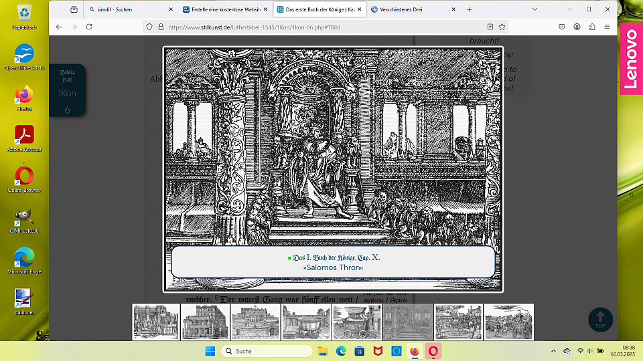The image size is (643, 361).
Task: Open Firefox desktop shortcut
Action: [x=24, y=98]
